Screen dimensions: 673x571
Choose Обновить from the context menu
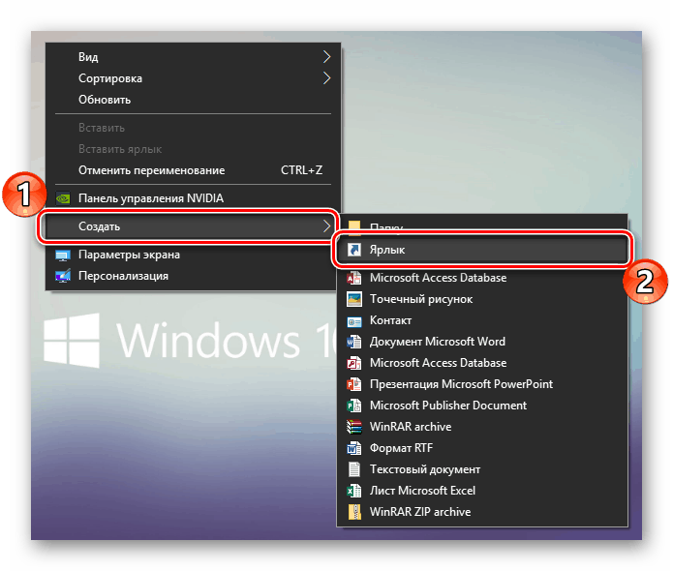pos(193,100)
